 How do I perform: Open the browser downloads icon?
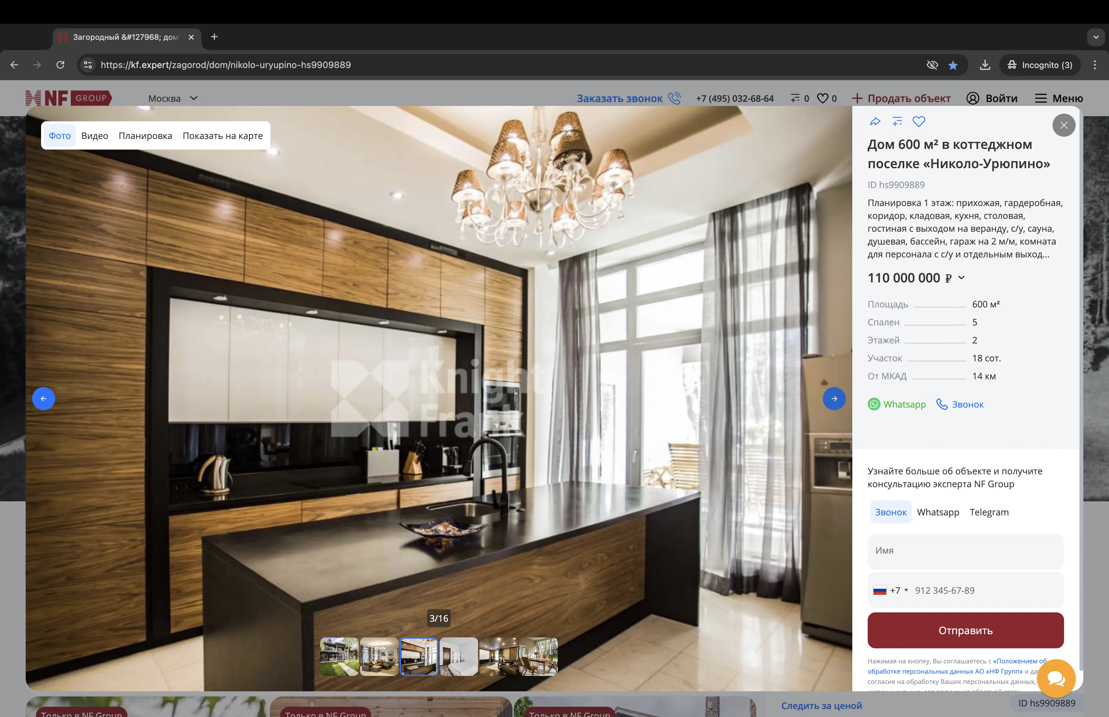click(985, 65)
